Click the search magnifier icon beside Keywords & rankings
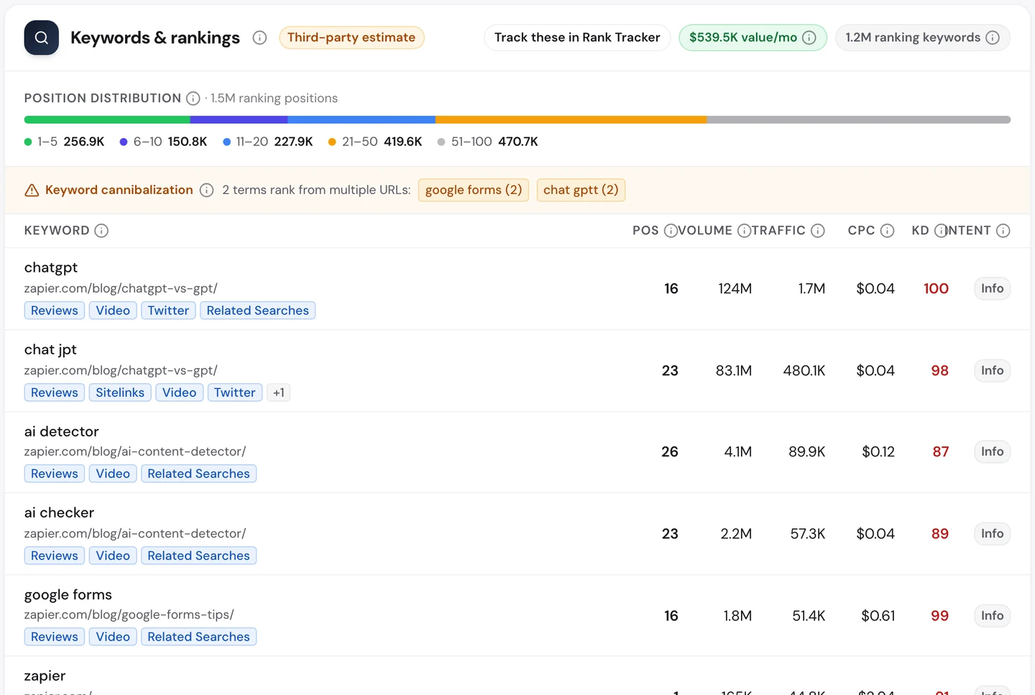This screenshot has height=695, width=1035. tap(42, 37)
